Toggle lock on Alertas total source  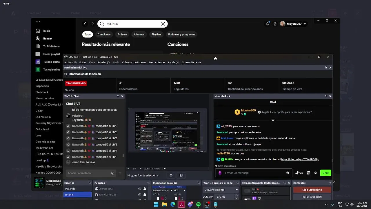[x=145, y=189]
